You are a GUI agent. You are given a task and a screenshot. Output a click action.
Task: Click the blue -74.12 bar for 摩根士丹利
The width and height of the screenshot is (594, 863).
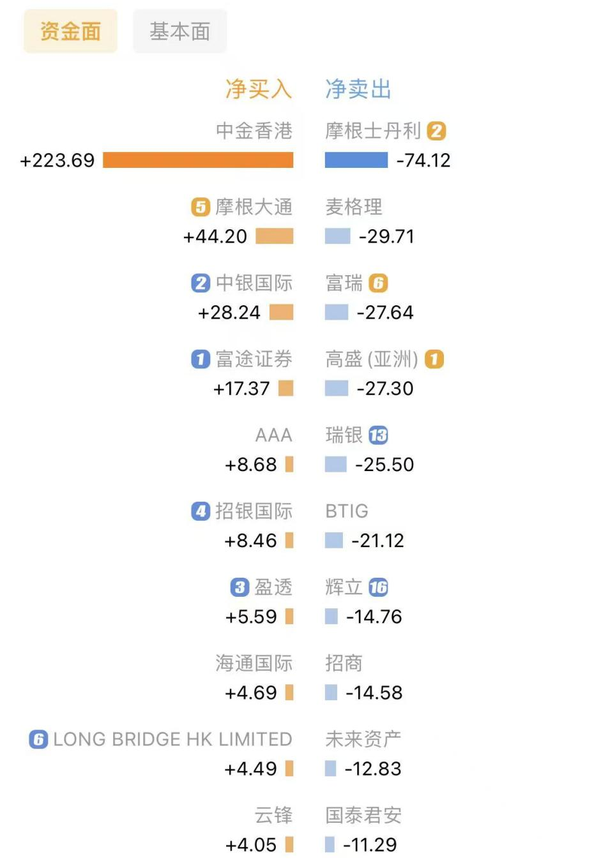358,160
